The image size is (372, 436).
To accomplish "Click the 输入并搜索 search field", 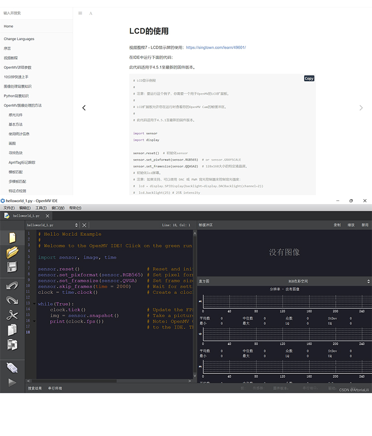I will pyautogui.click(x=36, y=13).
